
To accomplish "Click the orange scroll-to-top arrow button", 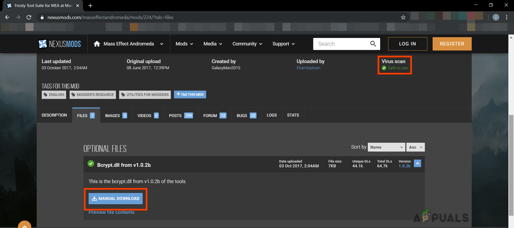I will point(25,225).
